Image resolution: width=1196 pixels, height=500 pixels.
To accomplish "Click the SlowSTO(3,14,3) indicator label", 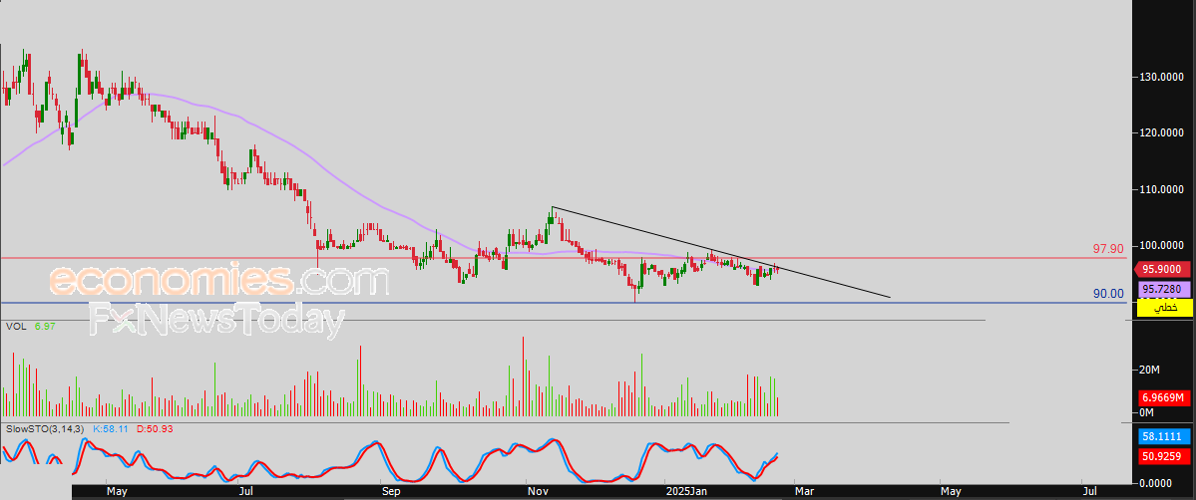I will coord(45,430).
